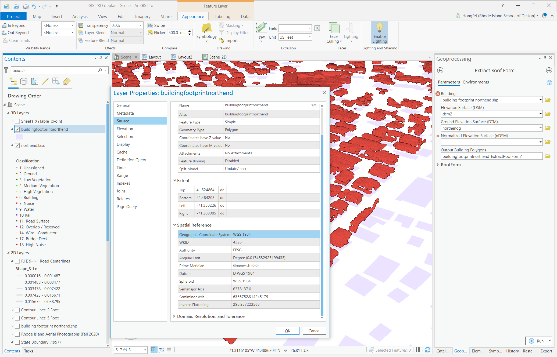The image size is (557, 357).
Task: Toggle Sheet1_XYTableToPoint layer checkbox
Action: point(17,121)
